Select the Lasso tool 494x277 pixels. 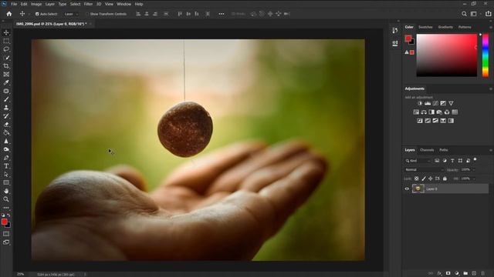click(x=6, y=49)
